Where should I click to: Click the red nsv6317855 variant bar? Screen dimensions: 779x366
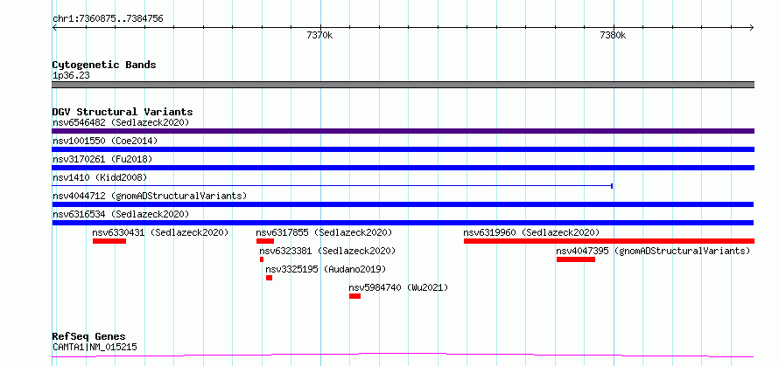click(x=265, y=241)
